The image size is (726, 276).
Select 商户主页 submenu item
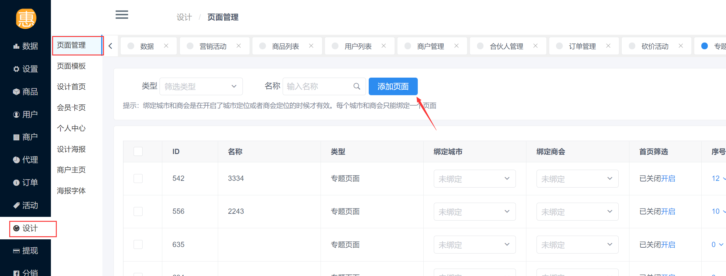pyautogui.click(x=71, y=170)
